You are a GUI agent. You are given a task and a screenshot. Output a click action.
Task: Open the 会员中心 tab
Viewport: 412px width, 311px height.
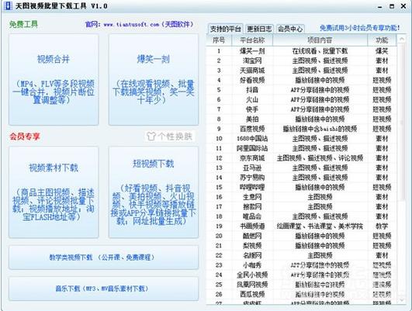(x=290, y=29)
